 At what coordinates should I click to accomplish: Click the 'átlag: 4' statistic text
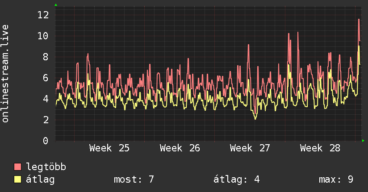[x=237, y=179]
